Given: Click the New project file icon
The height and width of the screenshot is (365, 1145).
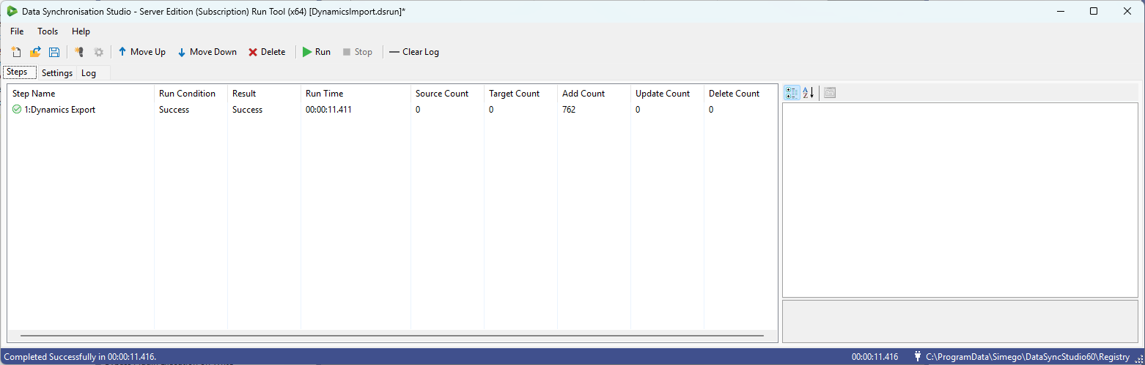Looking at the screenshot, I should click(16, 52).
